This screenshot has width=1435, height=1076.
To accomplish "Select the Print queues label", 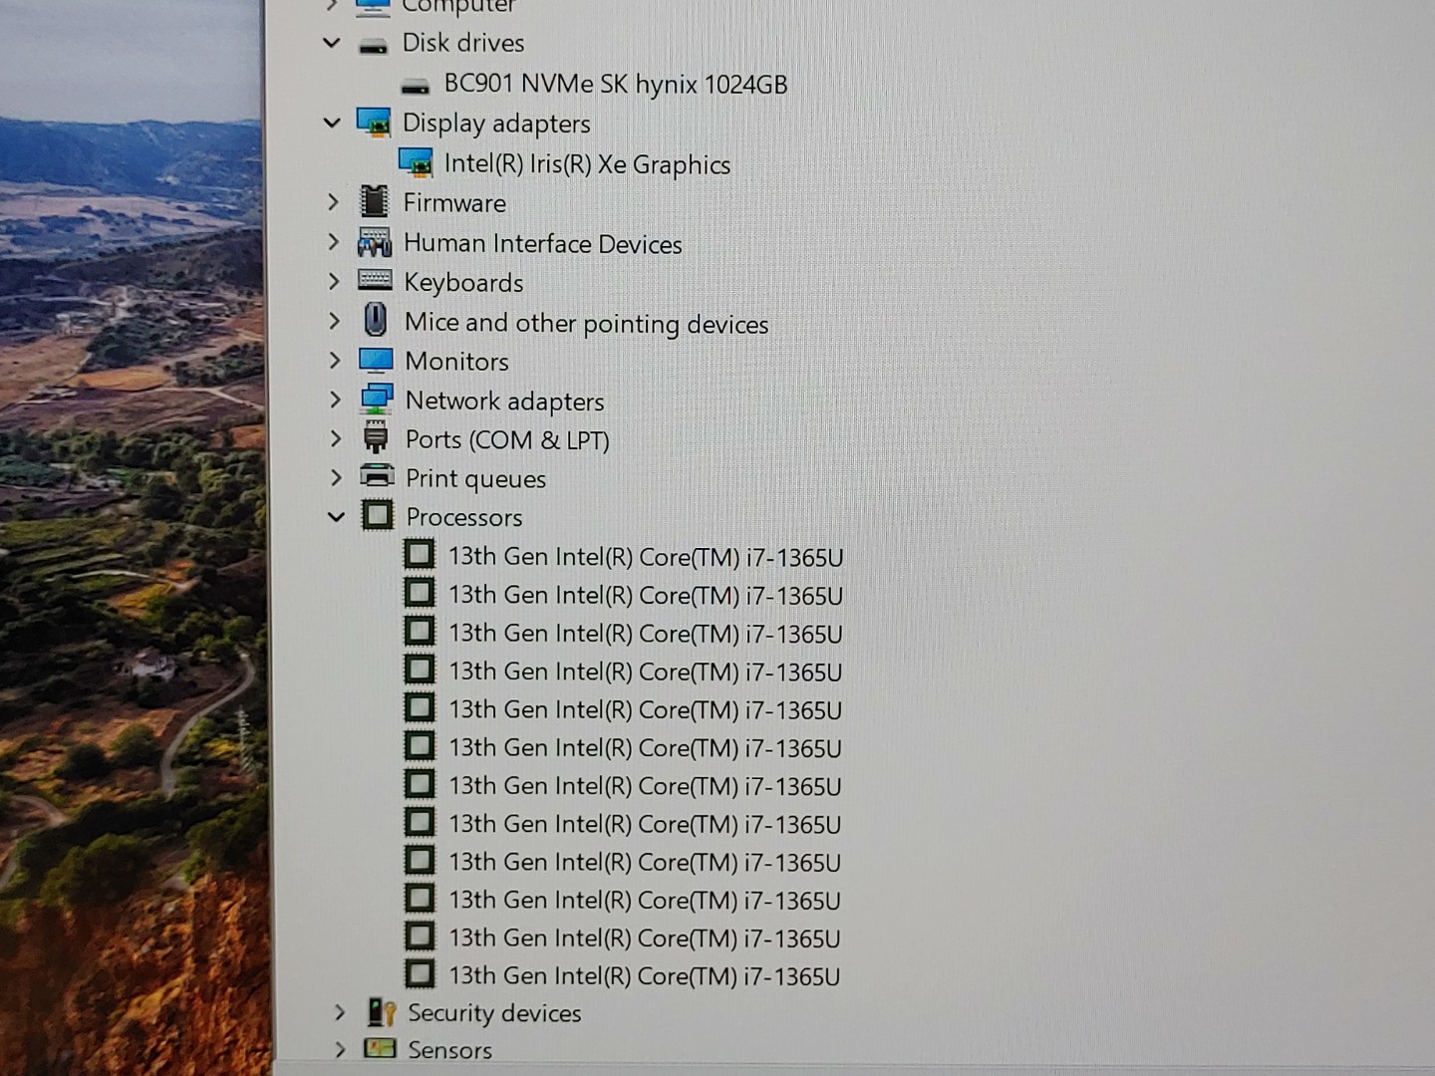I will (475, 479).
